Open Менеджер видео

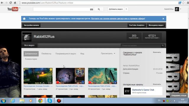156,25
